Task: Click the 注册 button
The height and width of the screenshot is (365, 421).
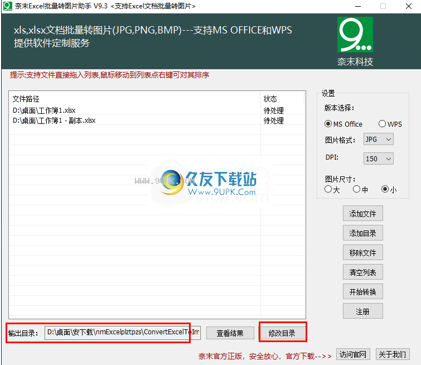Action: (x=363, y=311)
